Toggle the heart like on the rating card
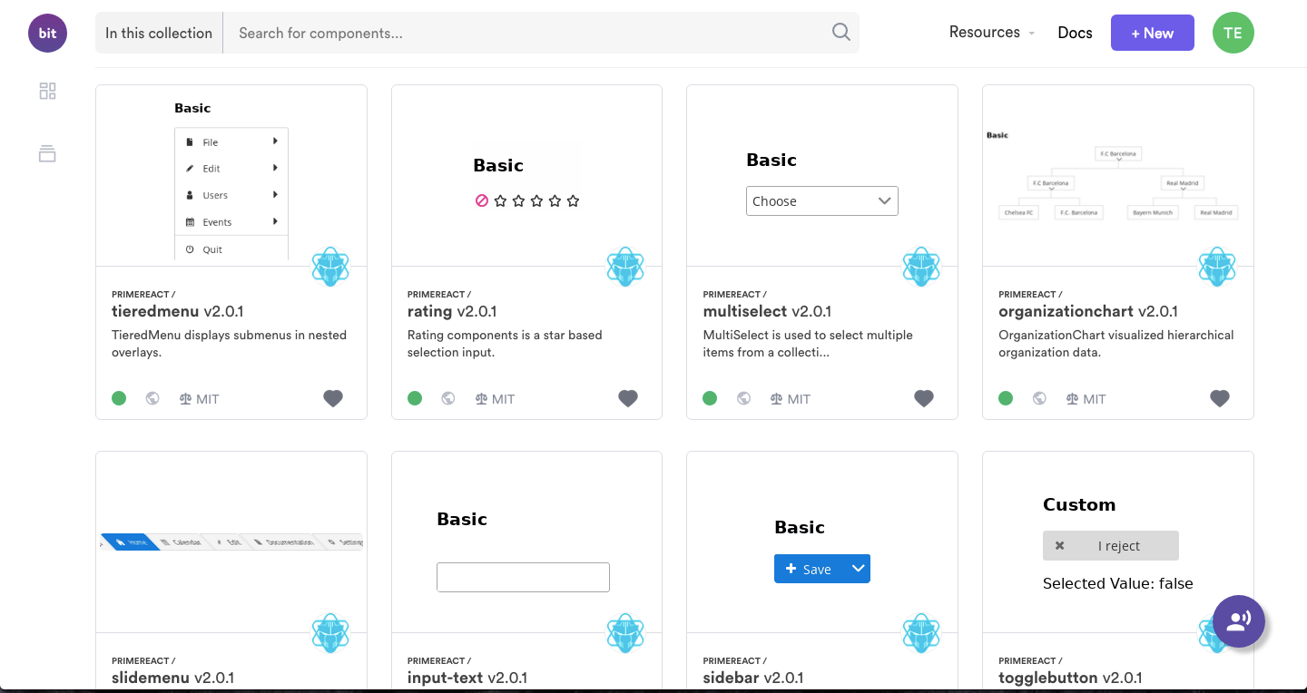Screen dimensions: 1307x693 [x=627, y=397]
